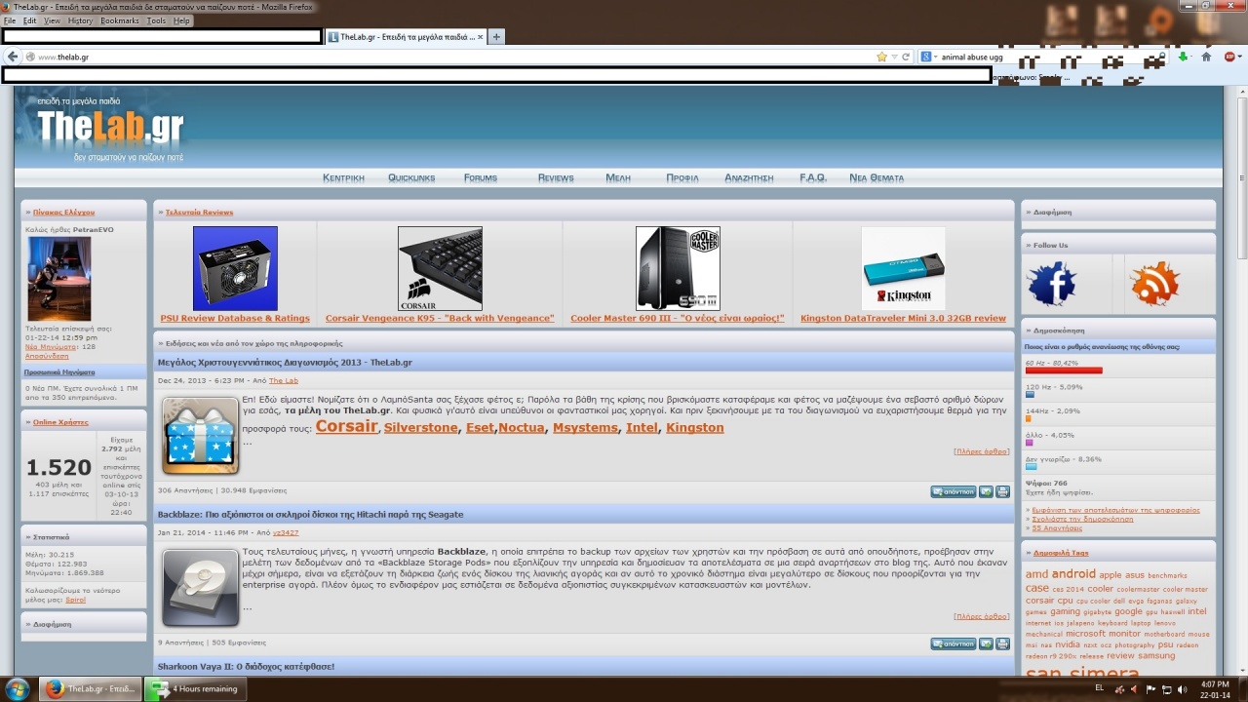Email the Christmas contest article icon
Viewport: 1248px width, 702px height.
(x=987, y=491)
